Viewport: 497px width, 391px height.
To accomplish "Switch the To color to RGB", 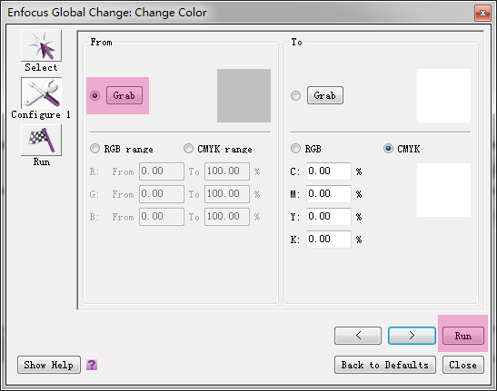I will tap(295, 149).
